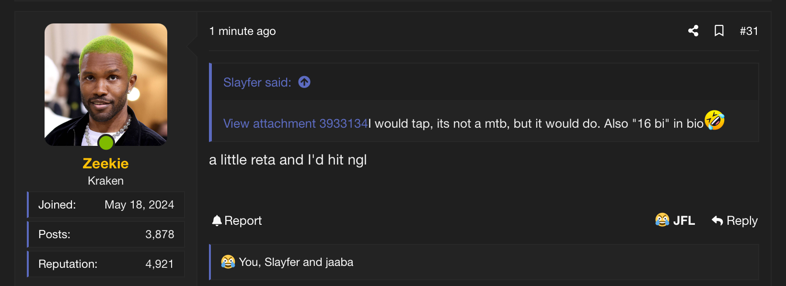This screenshot has width=786, height=286.
Task: Open post number #31 permalink
Action: [749, 31]
